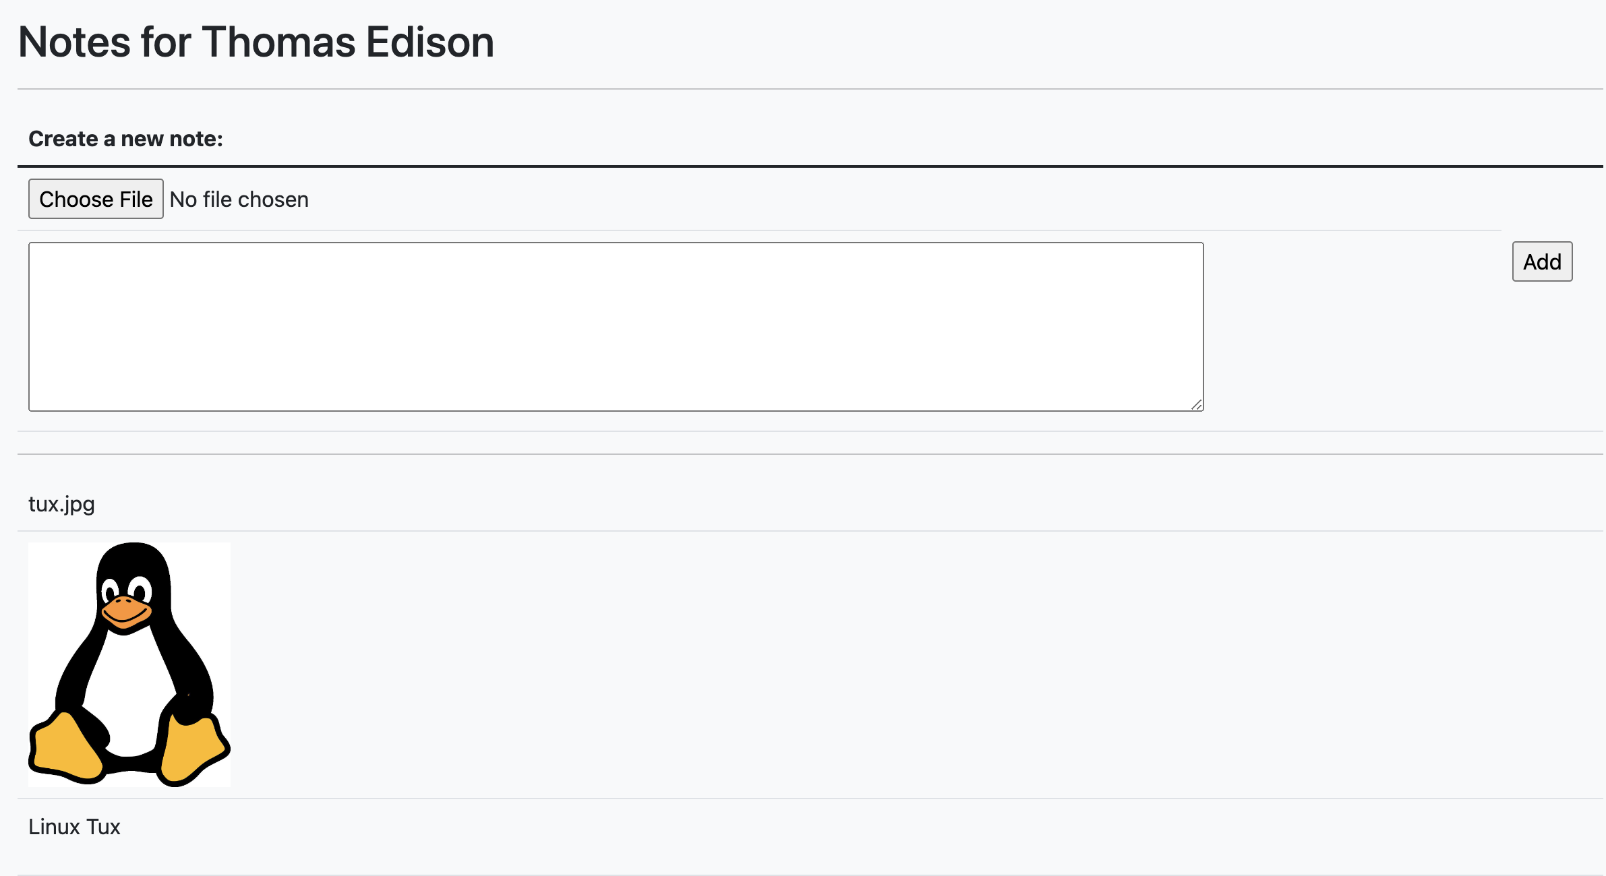
Task: Focus the new note text area
Action: click(x=616, y=327)
